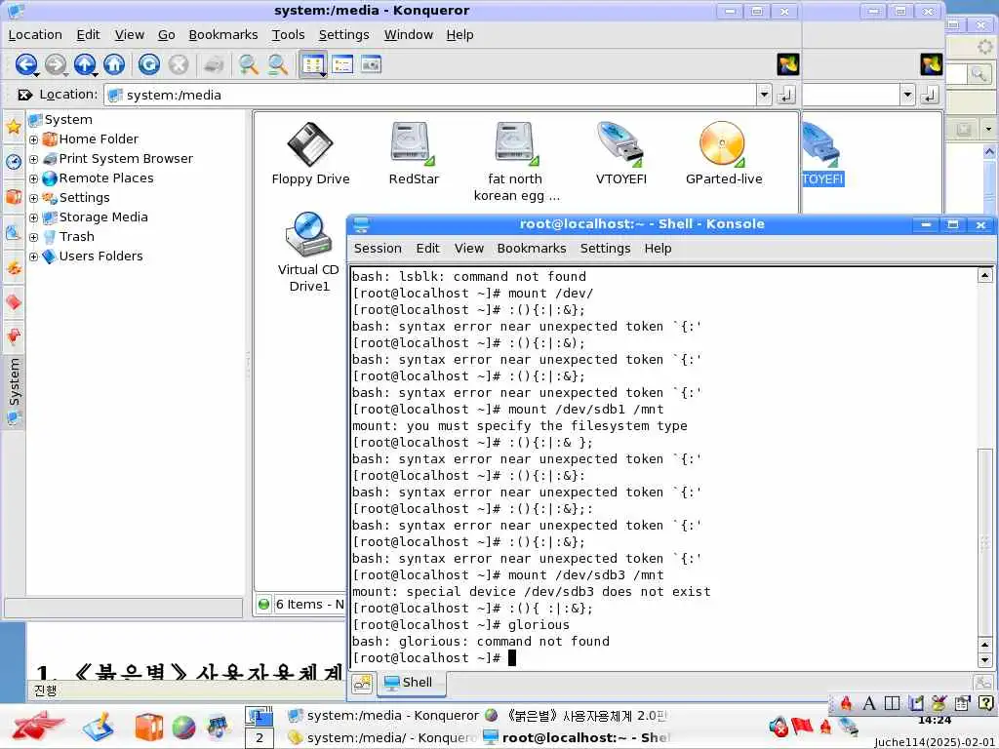999x749 pixels.
Task: Go back in Konqueror history
Action: [x=25, y=64]
